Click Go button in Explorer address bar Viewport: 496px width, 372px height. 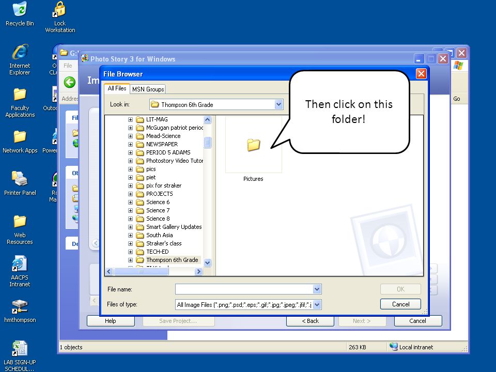click(x=456, y=99)
